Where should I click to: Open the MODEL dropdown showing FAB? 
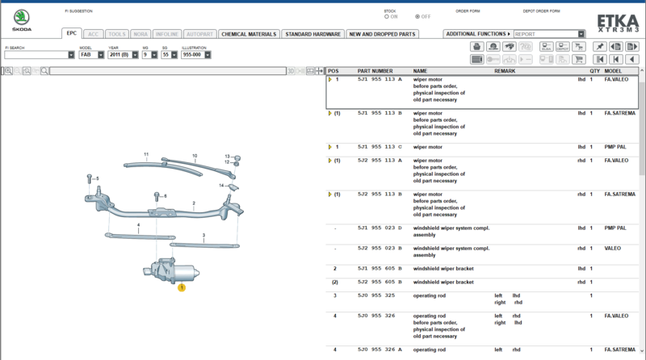[x=91, y=55]
